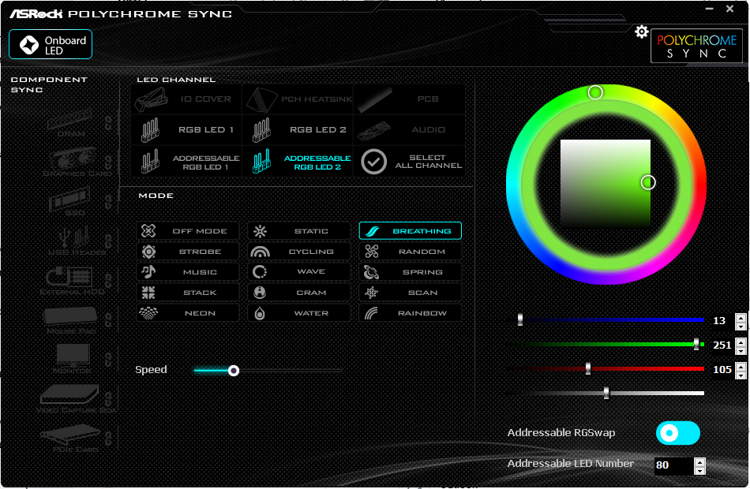Decrease red value with down arrow
Viewport: 750px width, 489px height.
741,375
